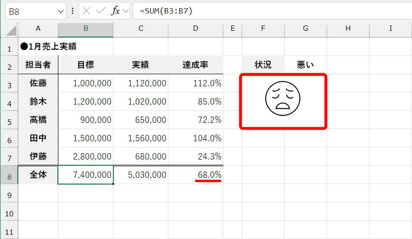Click the Select All corner triangle
The image size is (412, 239).
[11, 31]
